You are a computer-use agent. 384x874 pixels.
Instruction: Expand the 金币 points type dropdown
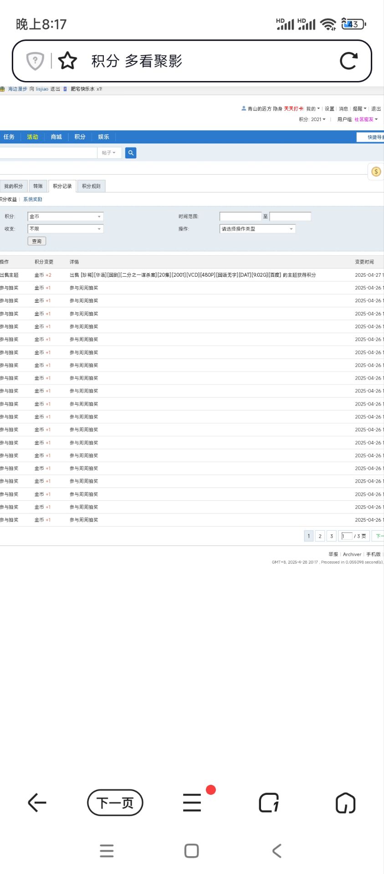click(66, 217)
